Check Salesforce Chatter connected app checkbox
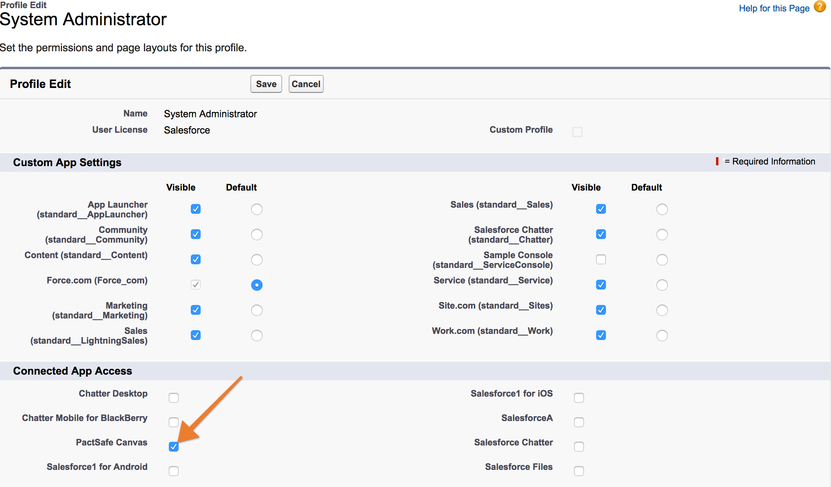The height and width of the screenshot is (487, 831). click(579, 447)
